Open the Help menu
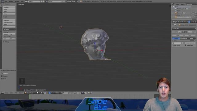Image resolution: width=197 pixels, height=111 pixels. click(22, 2)
